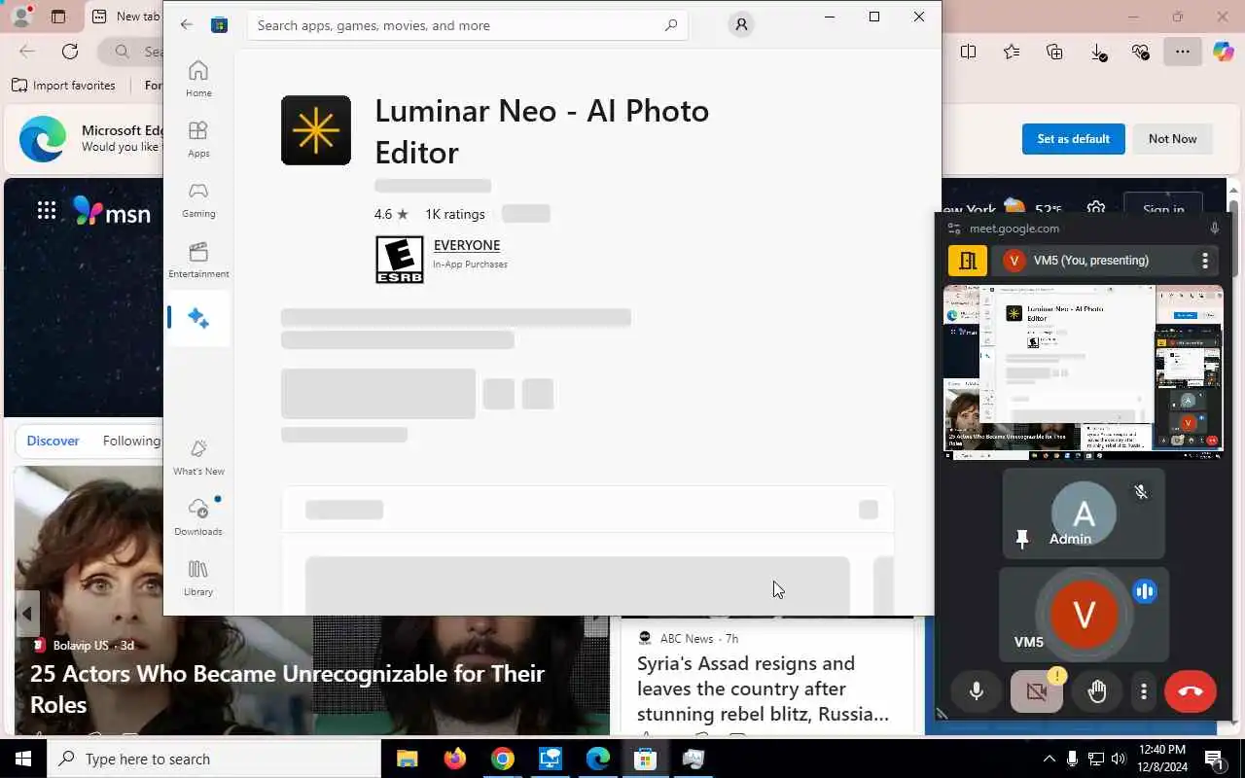Click Sign in on MSN page
The height and width of the screenshot is (778, 1245).
1163,209
